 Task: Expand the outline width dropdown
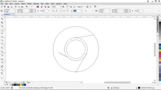81,11
